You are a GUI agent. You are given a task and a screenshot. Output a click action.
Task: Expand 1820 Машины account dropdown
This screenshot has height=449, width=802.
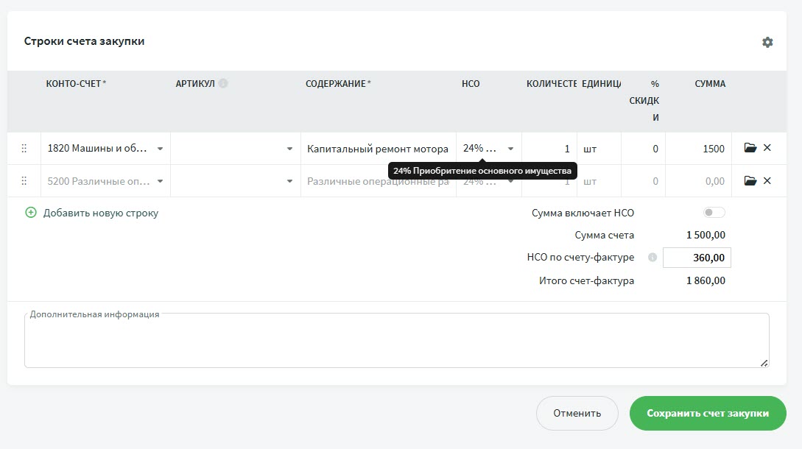coord(161,149)
